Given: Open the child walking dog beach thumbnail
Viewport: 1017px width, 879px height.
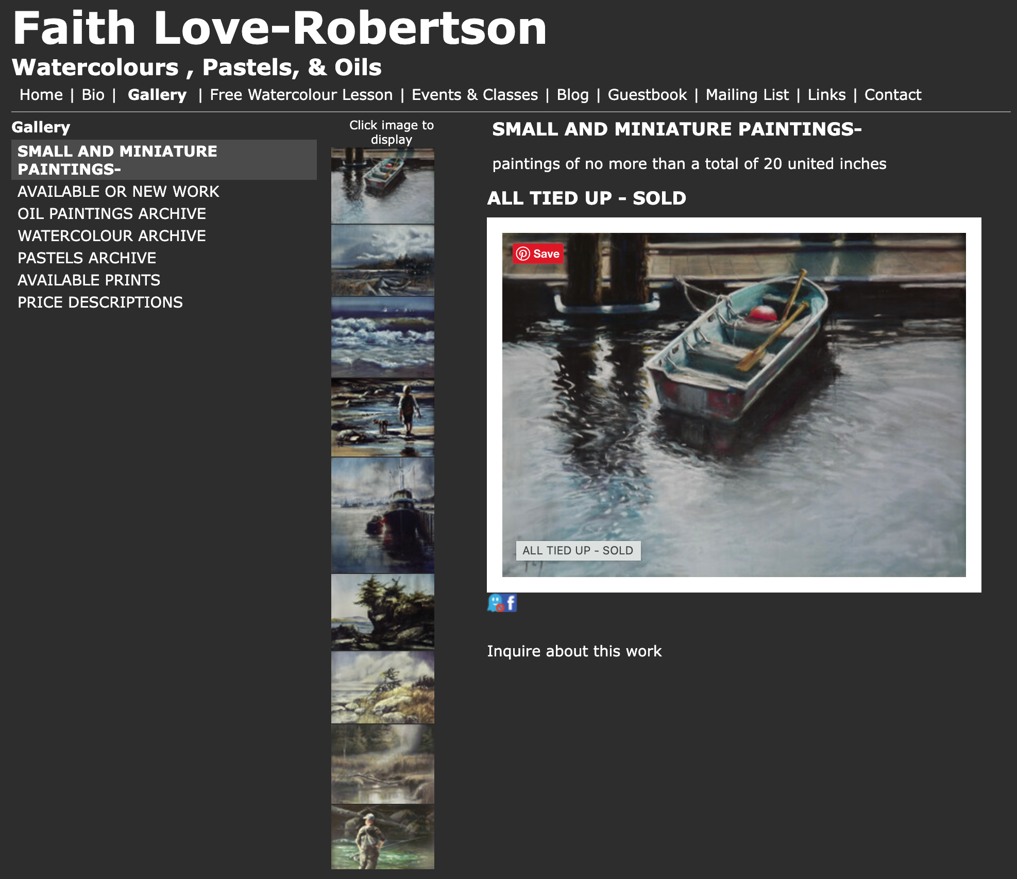Looking at the screenshot, I should [x=383, y=418].
